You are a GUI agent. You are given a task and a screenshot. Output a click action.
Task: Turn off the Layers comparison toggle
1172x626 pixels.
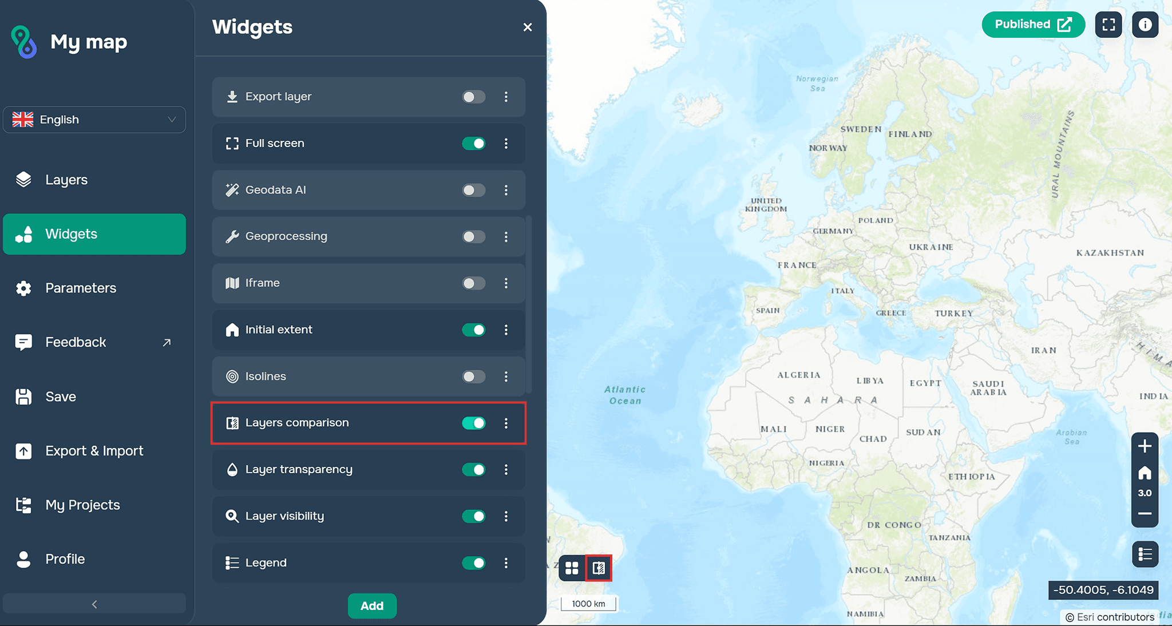pos(473,423)
